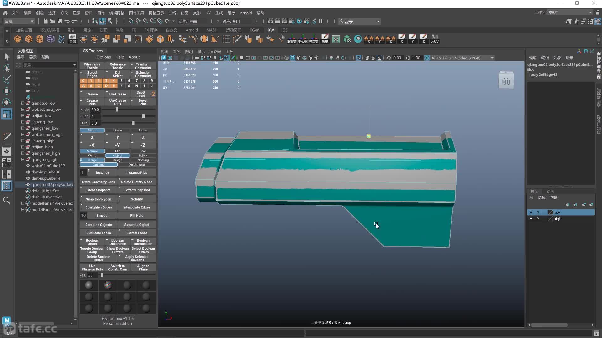
Task: Switch to the XGen shelf tab
Action: click(x=254, y=30)
